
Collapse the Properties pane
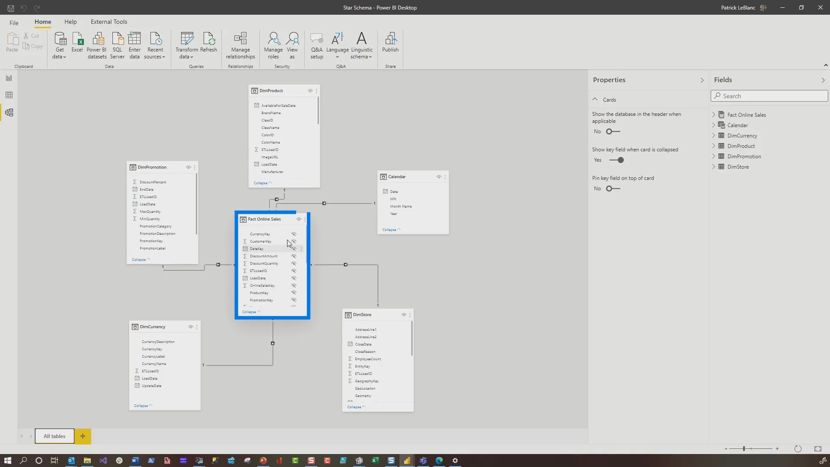click(702, 80)
